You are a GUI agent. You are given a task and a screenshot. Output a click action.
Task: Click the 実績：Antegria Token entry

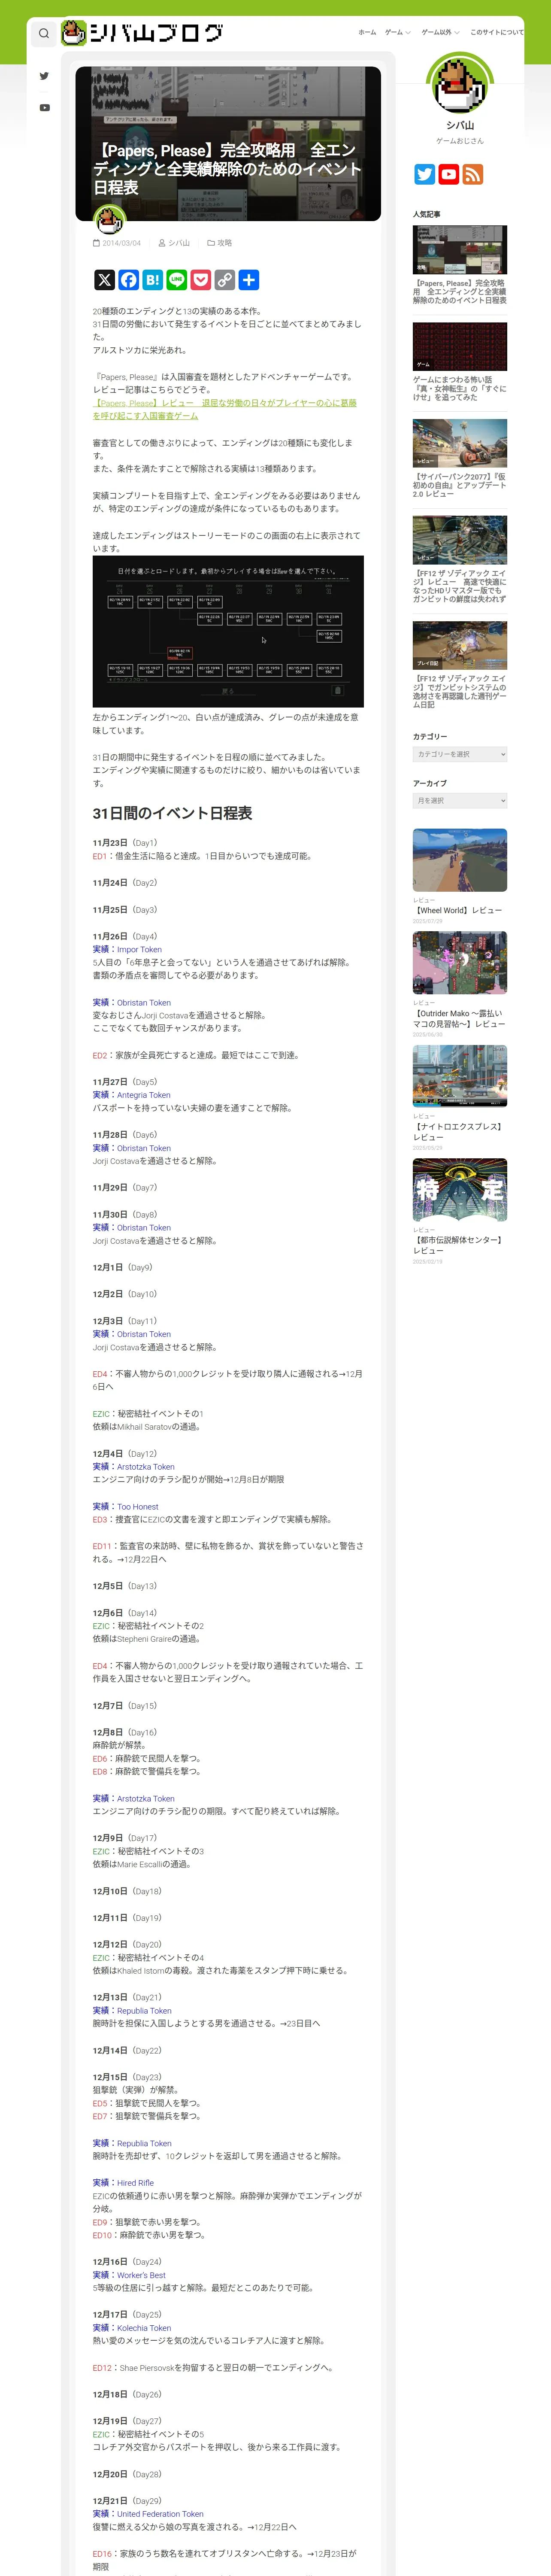click(x=132, y=1095)
